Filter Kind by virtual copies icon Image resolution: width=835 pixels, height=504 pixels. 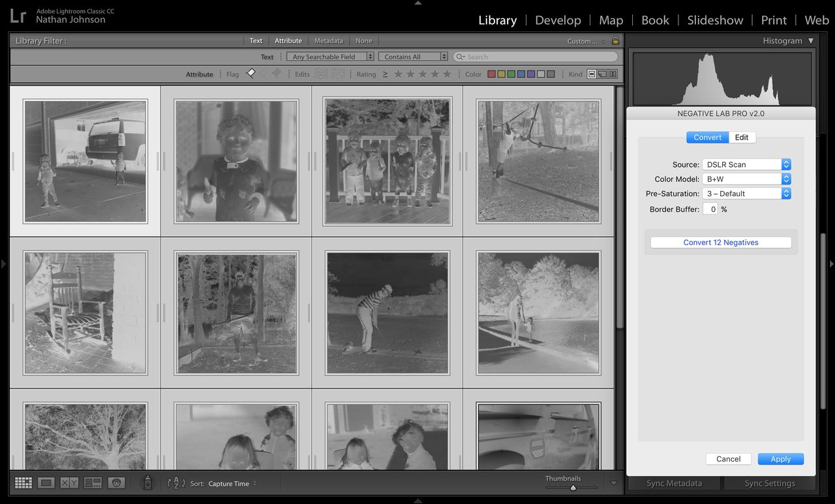pyautogui.click(x=602, y=74)
